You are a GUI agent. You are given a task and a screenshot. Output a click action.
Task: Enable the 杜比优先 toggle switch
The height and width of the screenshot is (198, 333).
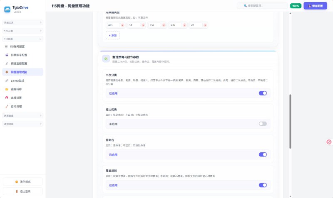pos(263,124)
